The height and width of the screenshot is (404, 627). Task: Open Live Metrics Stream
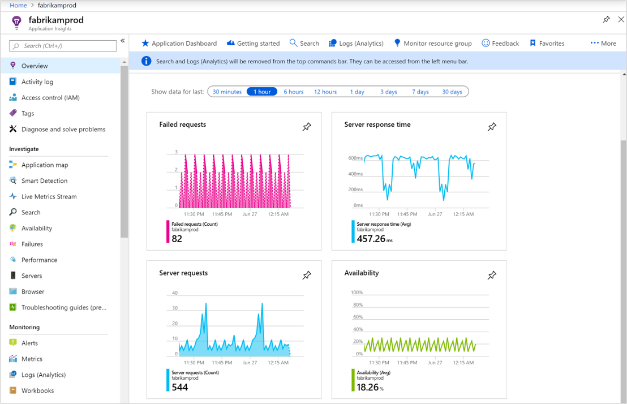pyautogui.click(x=49, y=197)
